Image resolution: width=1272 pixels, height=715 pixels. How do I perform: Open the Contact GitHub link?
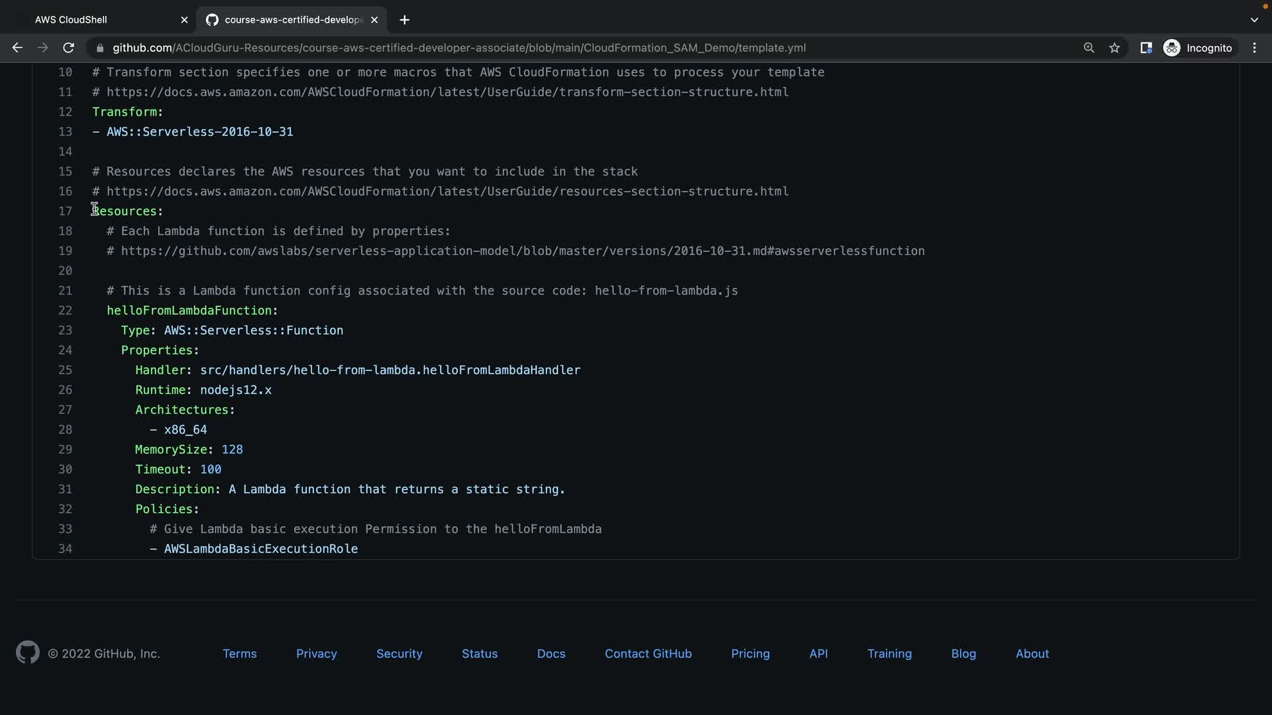648,653
